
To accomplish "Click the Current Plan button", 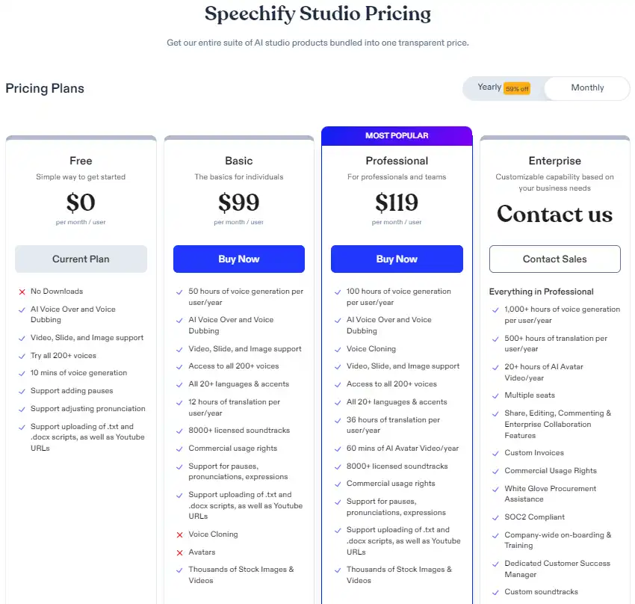I will click(x=81, y=259).
